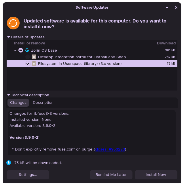Image resolution: width=184 pixels, height=186 pixels.
Task: Collapse the Technical description section
Action: click(x=9, y=95)
